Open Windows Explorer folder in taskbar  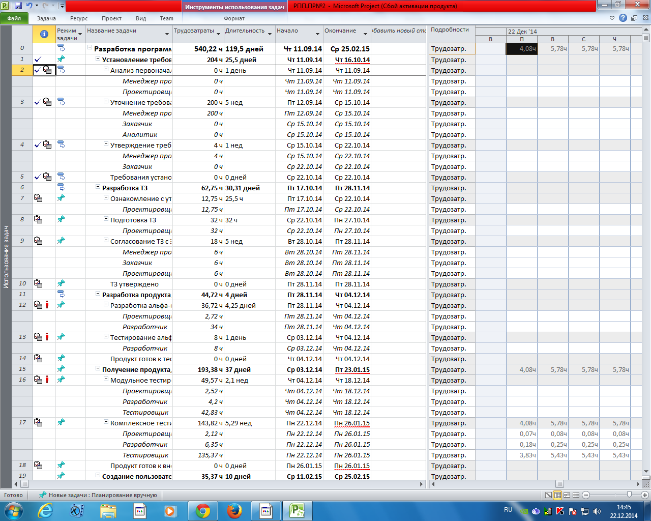point(108,511)
